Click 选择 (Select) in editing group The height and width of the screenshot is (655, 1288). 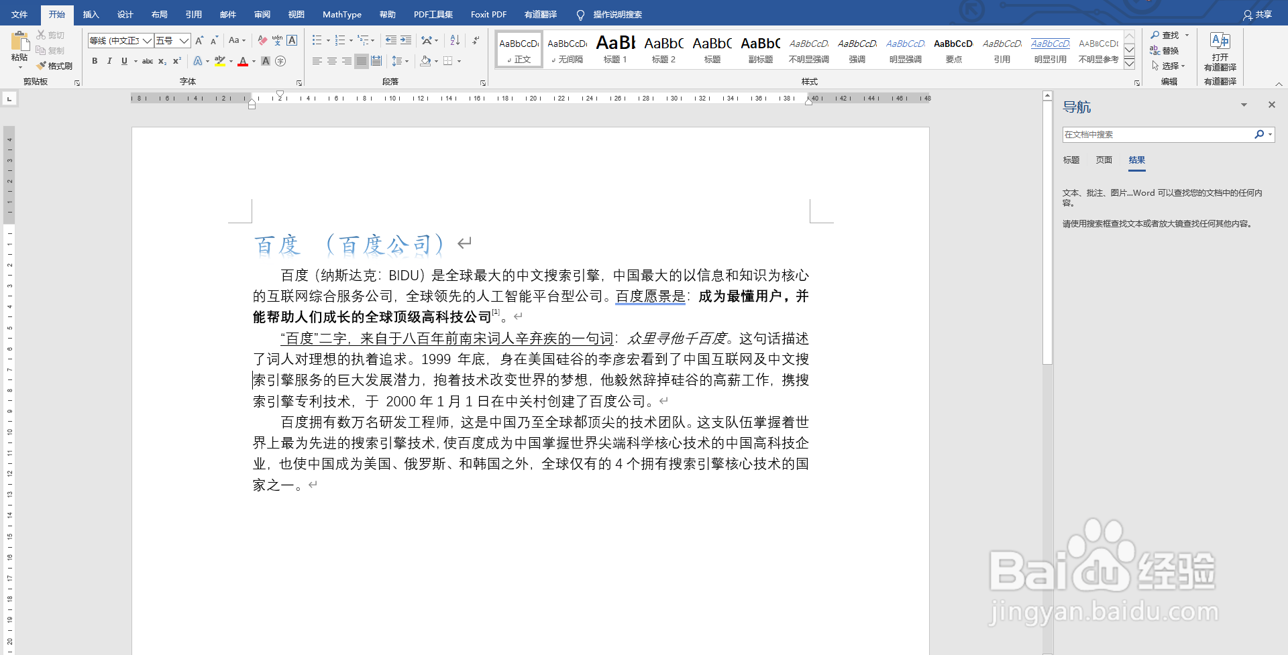point(1168,66)
